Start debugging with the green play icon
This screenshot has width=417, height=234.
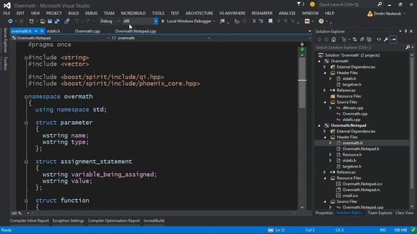tap(163, 21)
